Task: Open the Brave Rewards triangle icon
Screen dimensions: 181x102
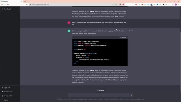Action: [123, 5]
